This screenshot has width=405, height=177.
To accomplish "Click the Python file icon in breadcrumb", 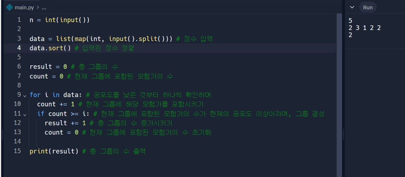I will click(10, 7).
